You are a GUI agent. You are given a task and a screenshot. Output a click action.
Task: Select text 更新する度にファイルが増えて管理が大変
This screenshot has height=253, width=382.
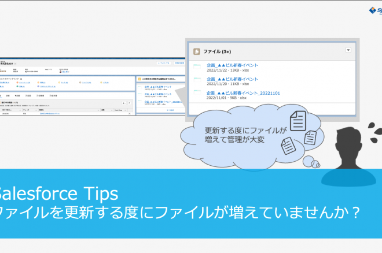(245, 135)
